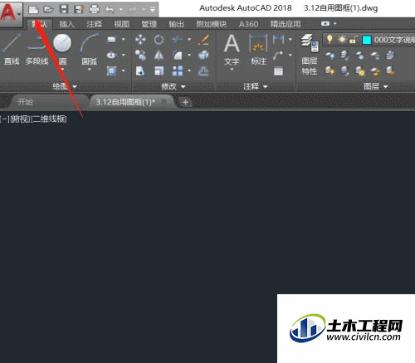Click the Layer Off icon
Image resolution: width=415 pixels, height=363 pixels.
330,56
